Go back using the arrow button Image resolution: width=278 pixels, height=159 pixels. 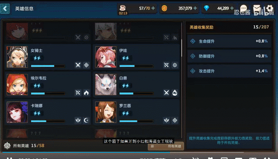5,9
